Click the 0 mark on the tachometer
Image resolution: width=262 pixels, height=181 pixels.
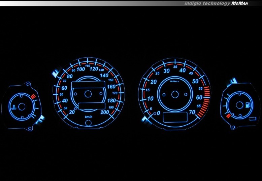point(158,113)
